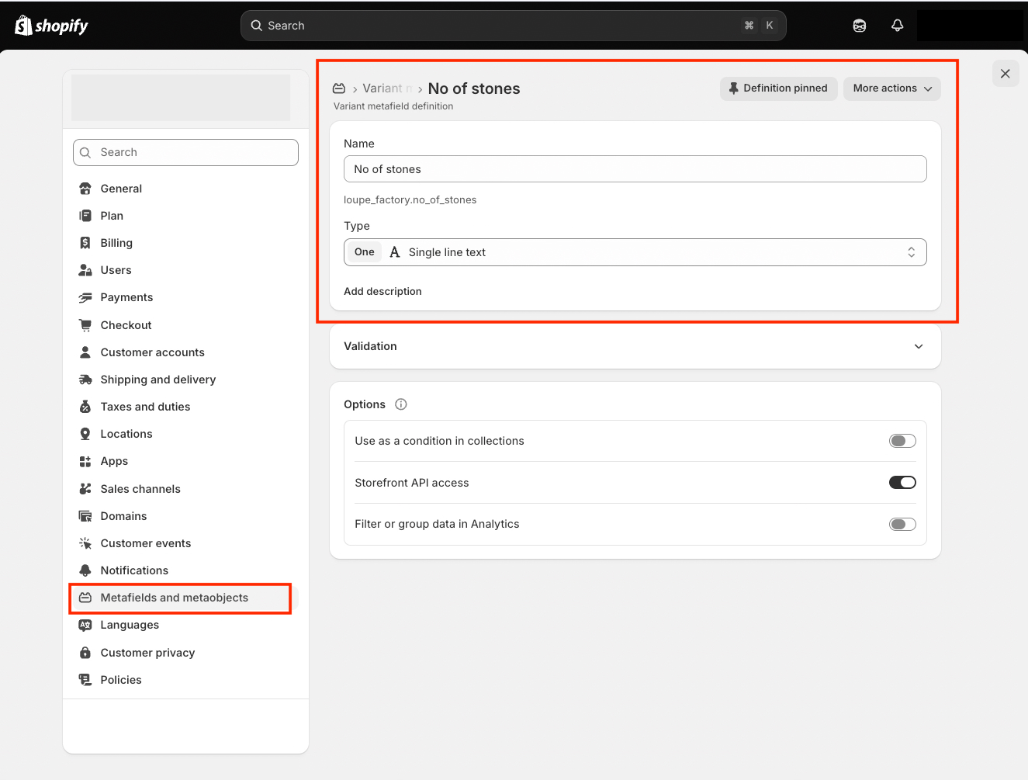1028x780 pixels.
Task: Click the top Shopify Search bar
Action: [513, 26]
